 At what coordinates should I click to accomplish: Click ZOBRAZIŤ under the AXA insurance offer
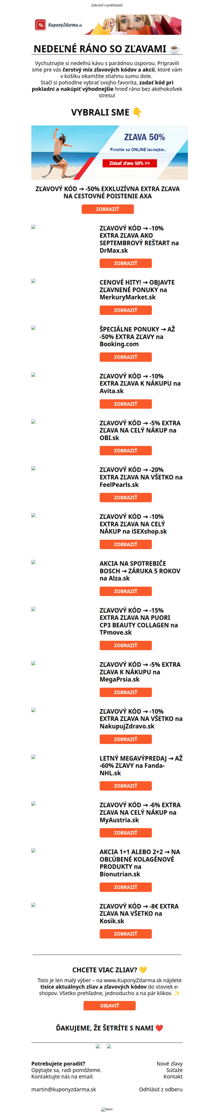click(108, 209)
